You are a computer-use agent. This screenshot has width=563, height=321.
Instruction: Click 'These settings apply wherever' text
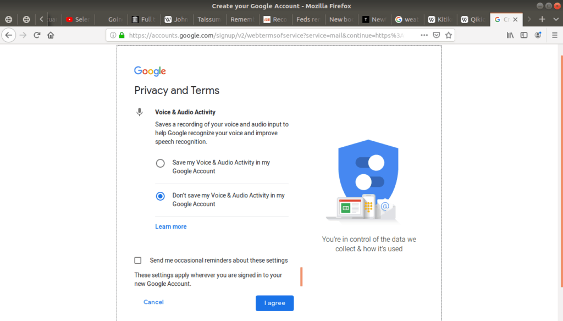pyautogui.click(x=208, y=279)
